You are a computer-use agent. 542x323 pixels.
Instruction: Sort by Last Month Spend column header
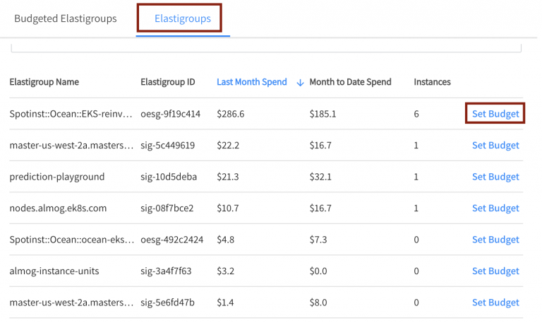click(x=252, y=82)
